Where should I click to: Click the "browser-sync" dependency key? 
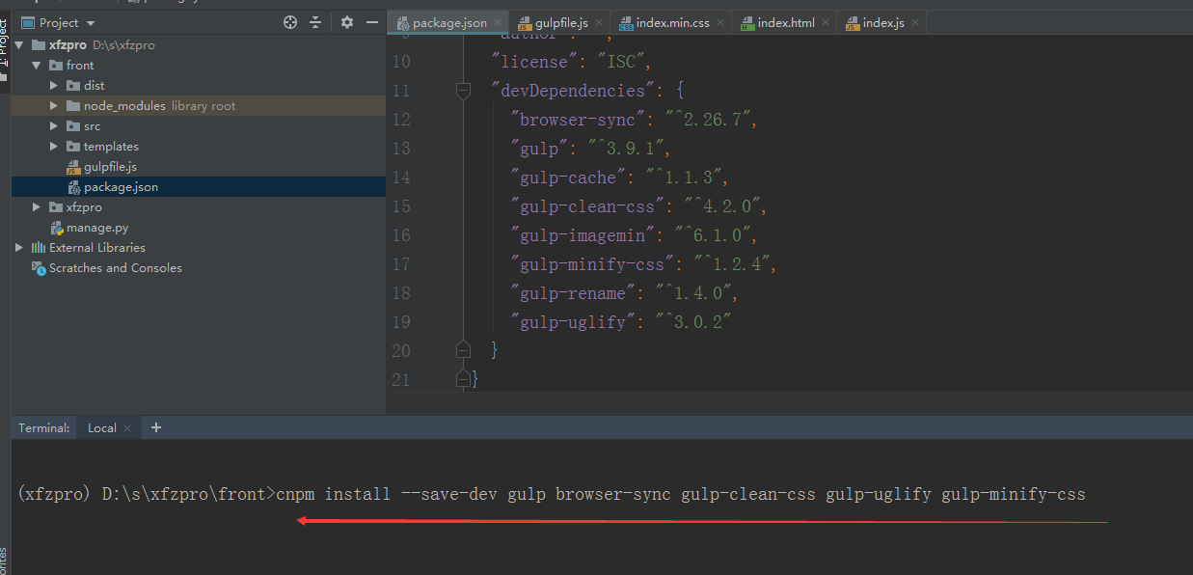click(x=578, y=120)
